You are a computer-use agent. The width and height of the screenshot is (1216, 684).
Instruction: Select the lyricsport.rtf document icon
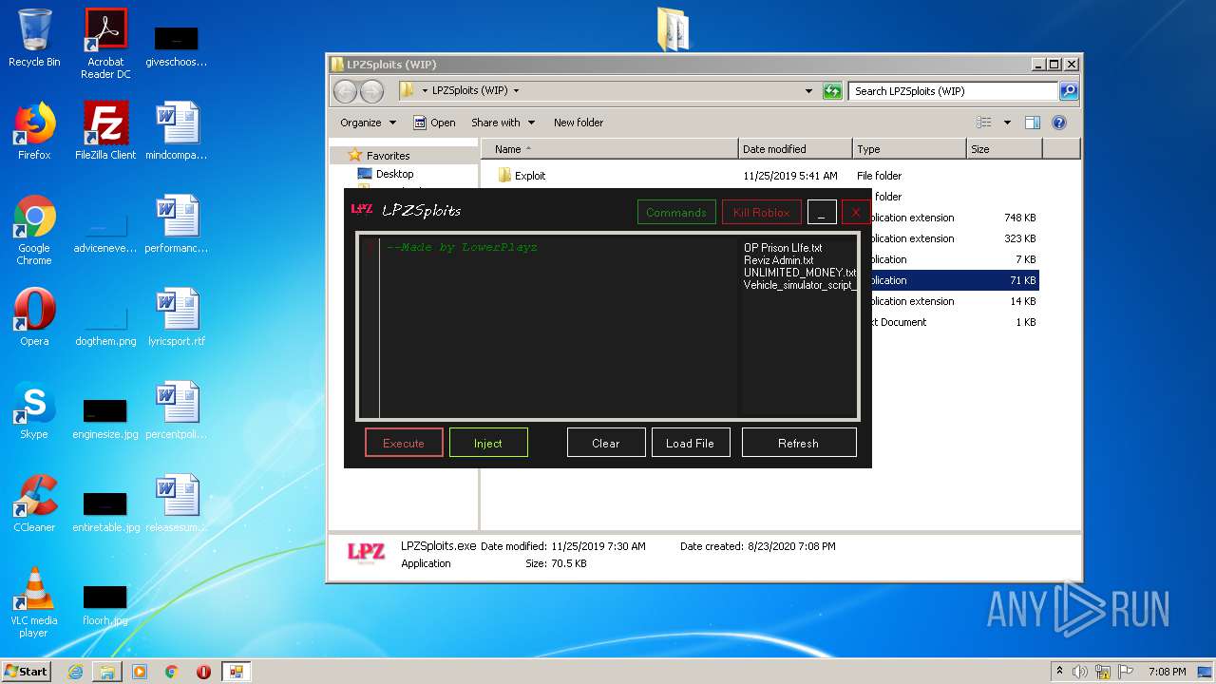point(177,317)
